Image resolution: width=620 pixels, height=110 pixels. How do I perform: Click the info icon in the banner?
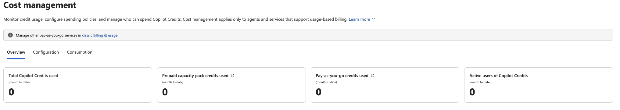(x=10, y=35)
